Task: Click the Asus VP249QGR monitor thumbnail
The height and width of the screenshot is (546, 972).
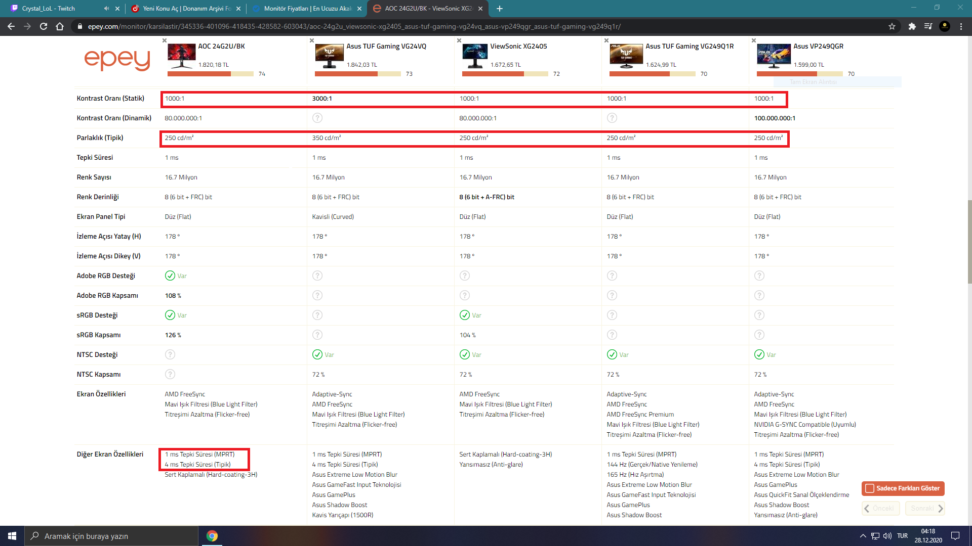Action: [774, 56]
